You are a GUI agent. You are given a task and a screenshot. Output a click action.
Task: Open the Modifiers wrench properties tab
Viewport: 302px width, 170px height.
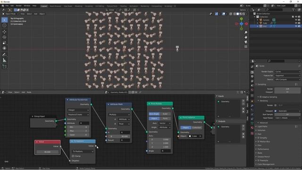click(x=252, y=106)
